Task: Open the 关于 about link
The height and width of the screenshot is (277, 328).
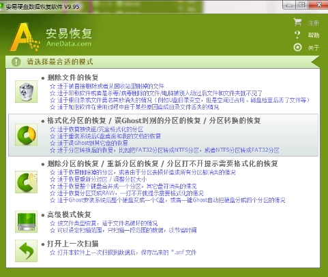Action: tap(314, 48)
